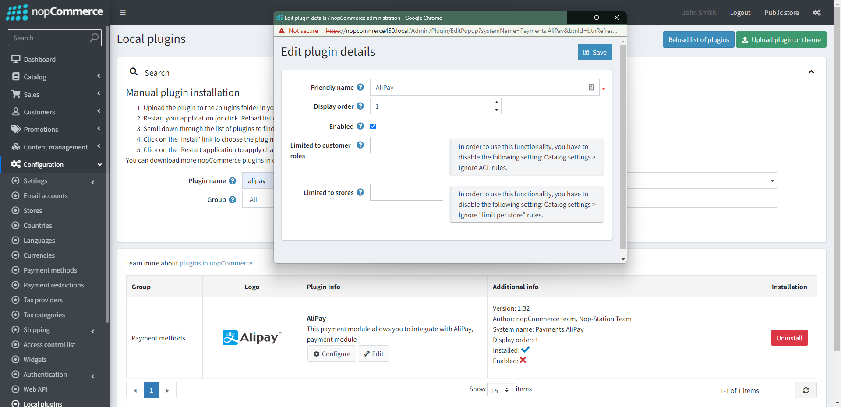Click the popup window vertical scrollbar
Screen dimensions: 841x407
(623, 146)
